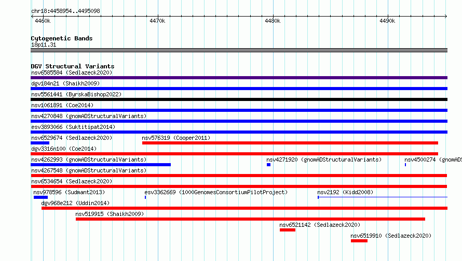The image size is (462, 261).
Task: Select the Cytogenetic Bands track heading
Action: pyautogui.click(x=62, y=38)
